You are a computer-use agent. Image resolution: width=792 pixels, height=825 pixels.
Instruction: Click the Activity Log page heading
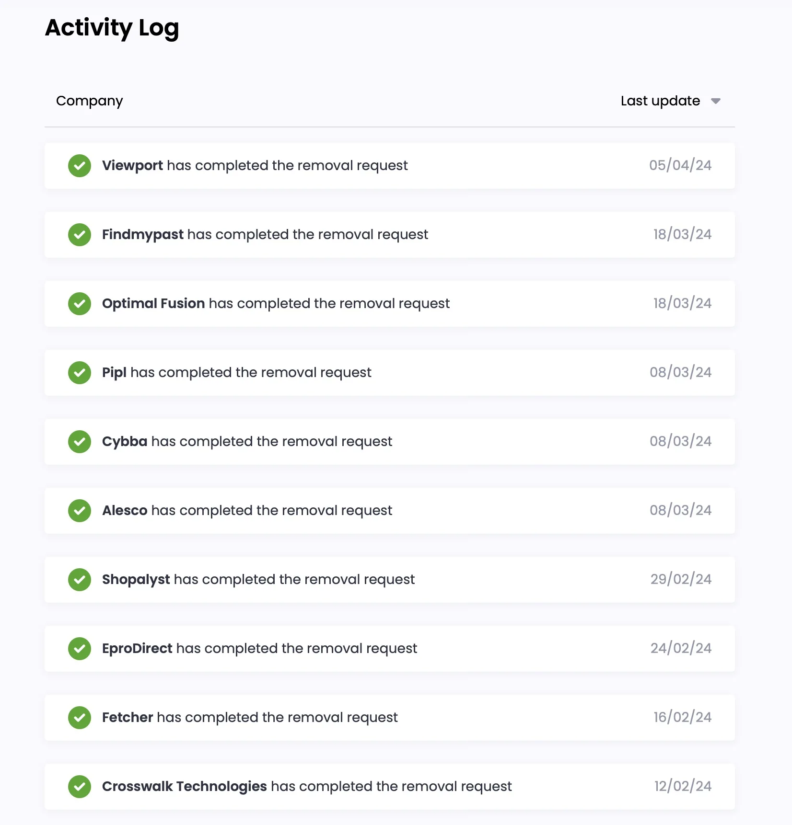[x=112, y=28]
